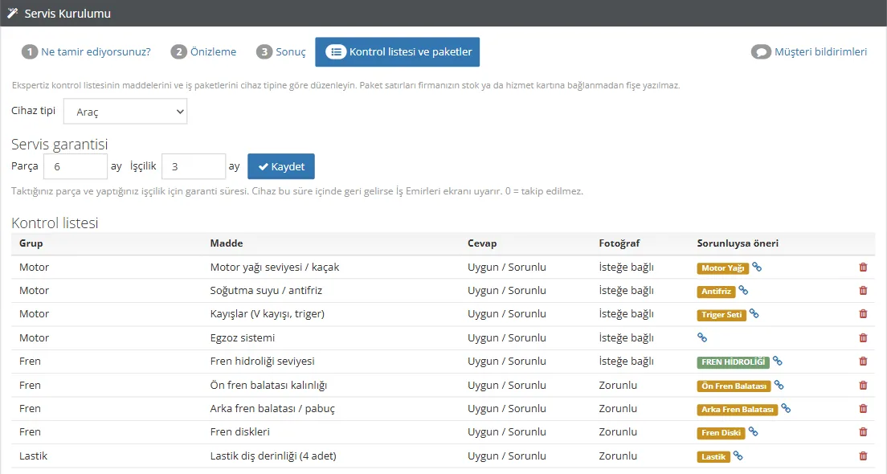Switch to the Önizleme step
The image size is (887, 474).
click(203, 52)
